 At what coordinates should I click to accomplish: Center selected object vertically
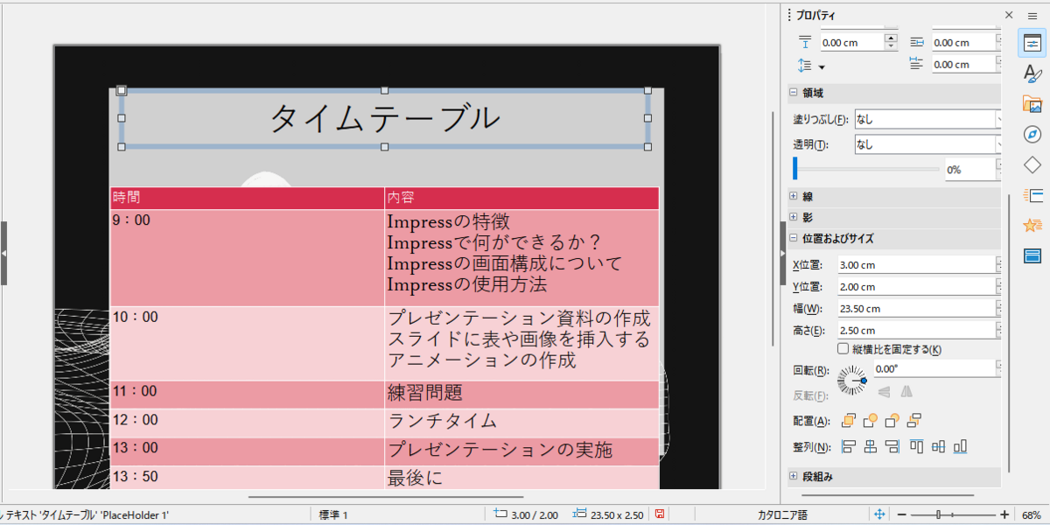(938, 447)
